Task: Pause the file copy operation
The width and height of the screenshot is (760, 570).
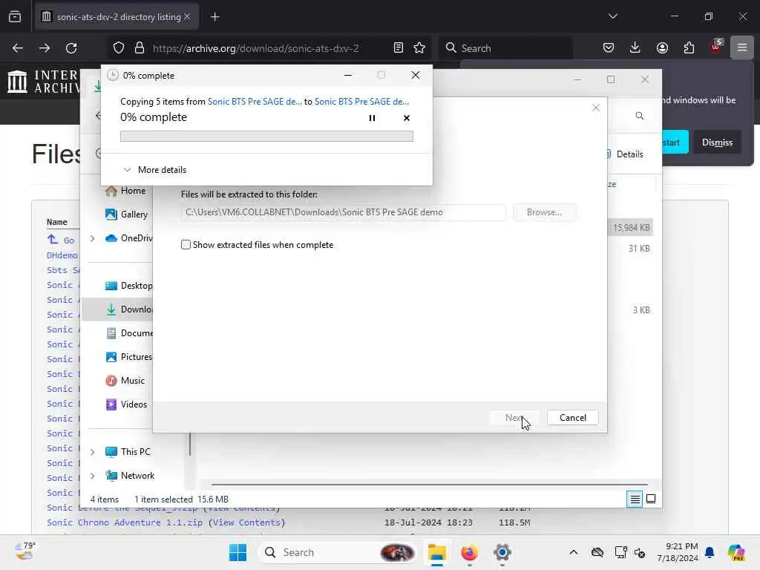Action: point(372,118)
